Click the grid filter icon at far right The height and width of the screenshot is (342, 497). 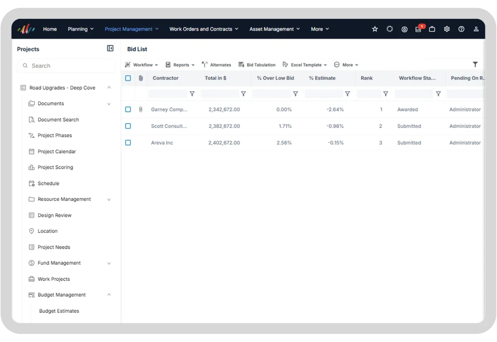click(475, 65)
